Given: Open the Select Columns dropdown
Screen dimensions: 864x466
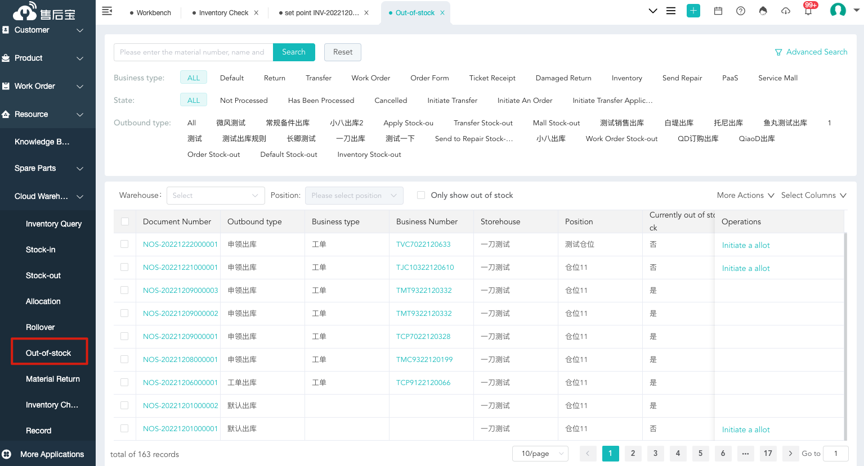Looking at the screenshot, I should tap(814, 195).
